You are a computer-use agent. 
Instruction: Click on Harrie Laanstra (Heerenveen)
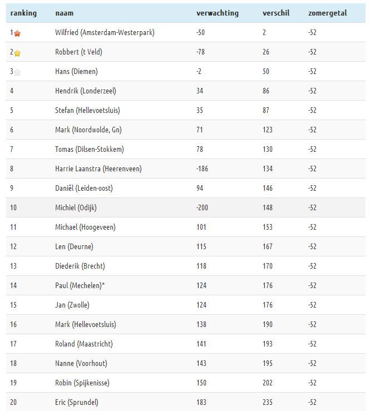coord(98,169)
